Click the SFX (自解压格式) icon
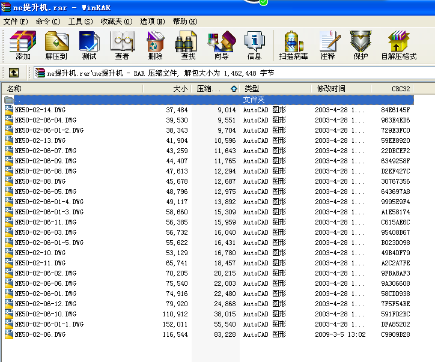The image size is (435, 362). tap(398, 46)
